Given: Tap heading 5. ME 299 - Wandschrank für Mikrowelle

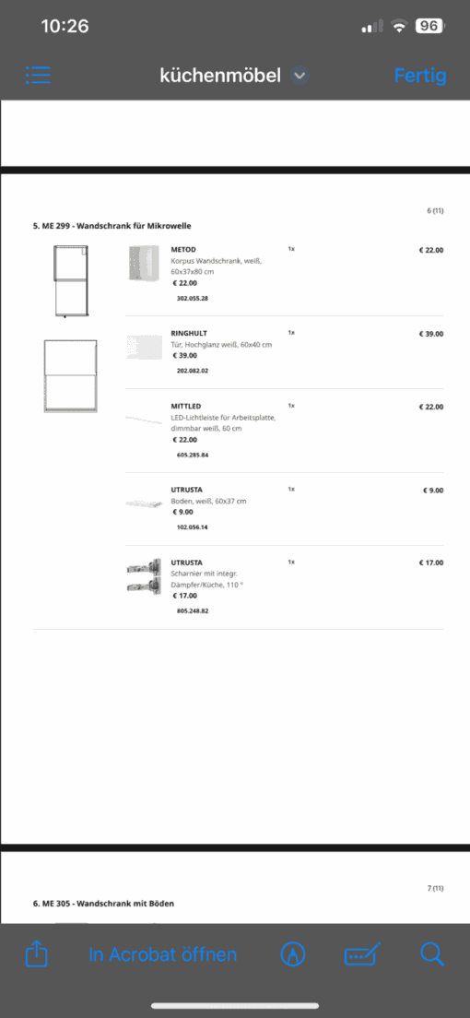Looking at the screenshot, I should (112, 226).
